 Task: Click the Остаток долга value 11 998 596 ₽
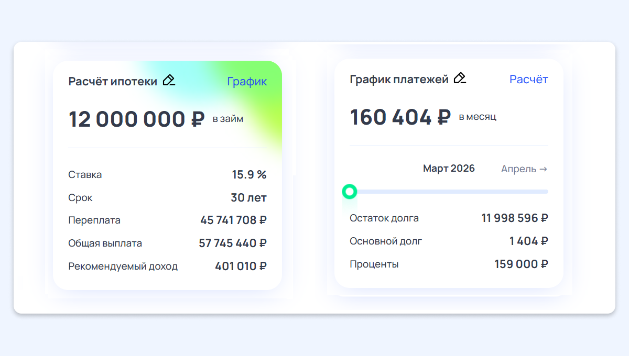point(515,218)
